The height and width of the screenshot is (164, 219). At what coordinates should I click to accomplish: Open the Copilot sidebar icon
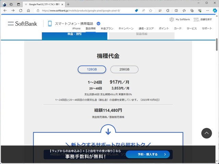coord(215,11)
